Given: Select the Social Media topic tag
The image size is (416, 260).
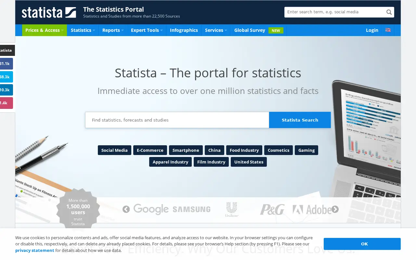Looking at the screenshot, I should (x=114, y=150).
